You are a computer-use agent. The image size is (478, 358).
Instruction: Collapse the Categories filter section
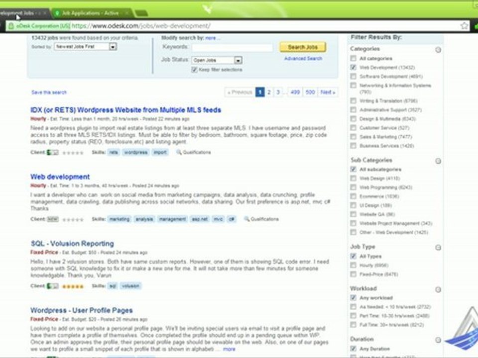438,50
